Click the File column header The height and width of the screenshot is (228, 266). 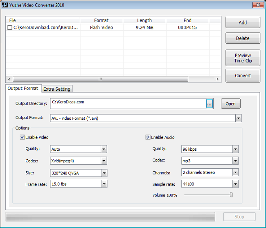(x=43, y=20)
